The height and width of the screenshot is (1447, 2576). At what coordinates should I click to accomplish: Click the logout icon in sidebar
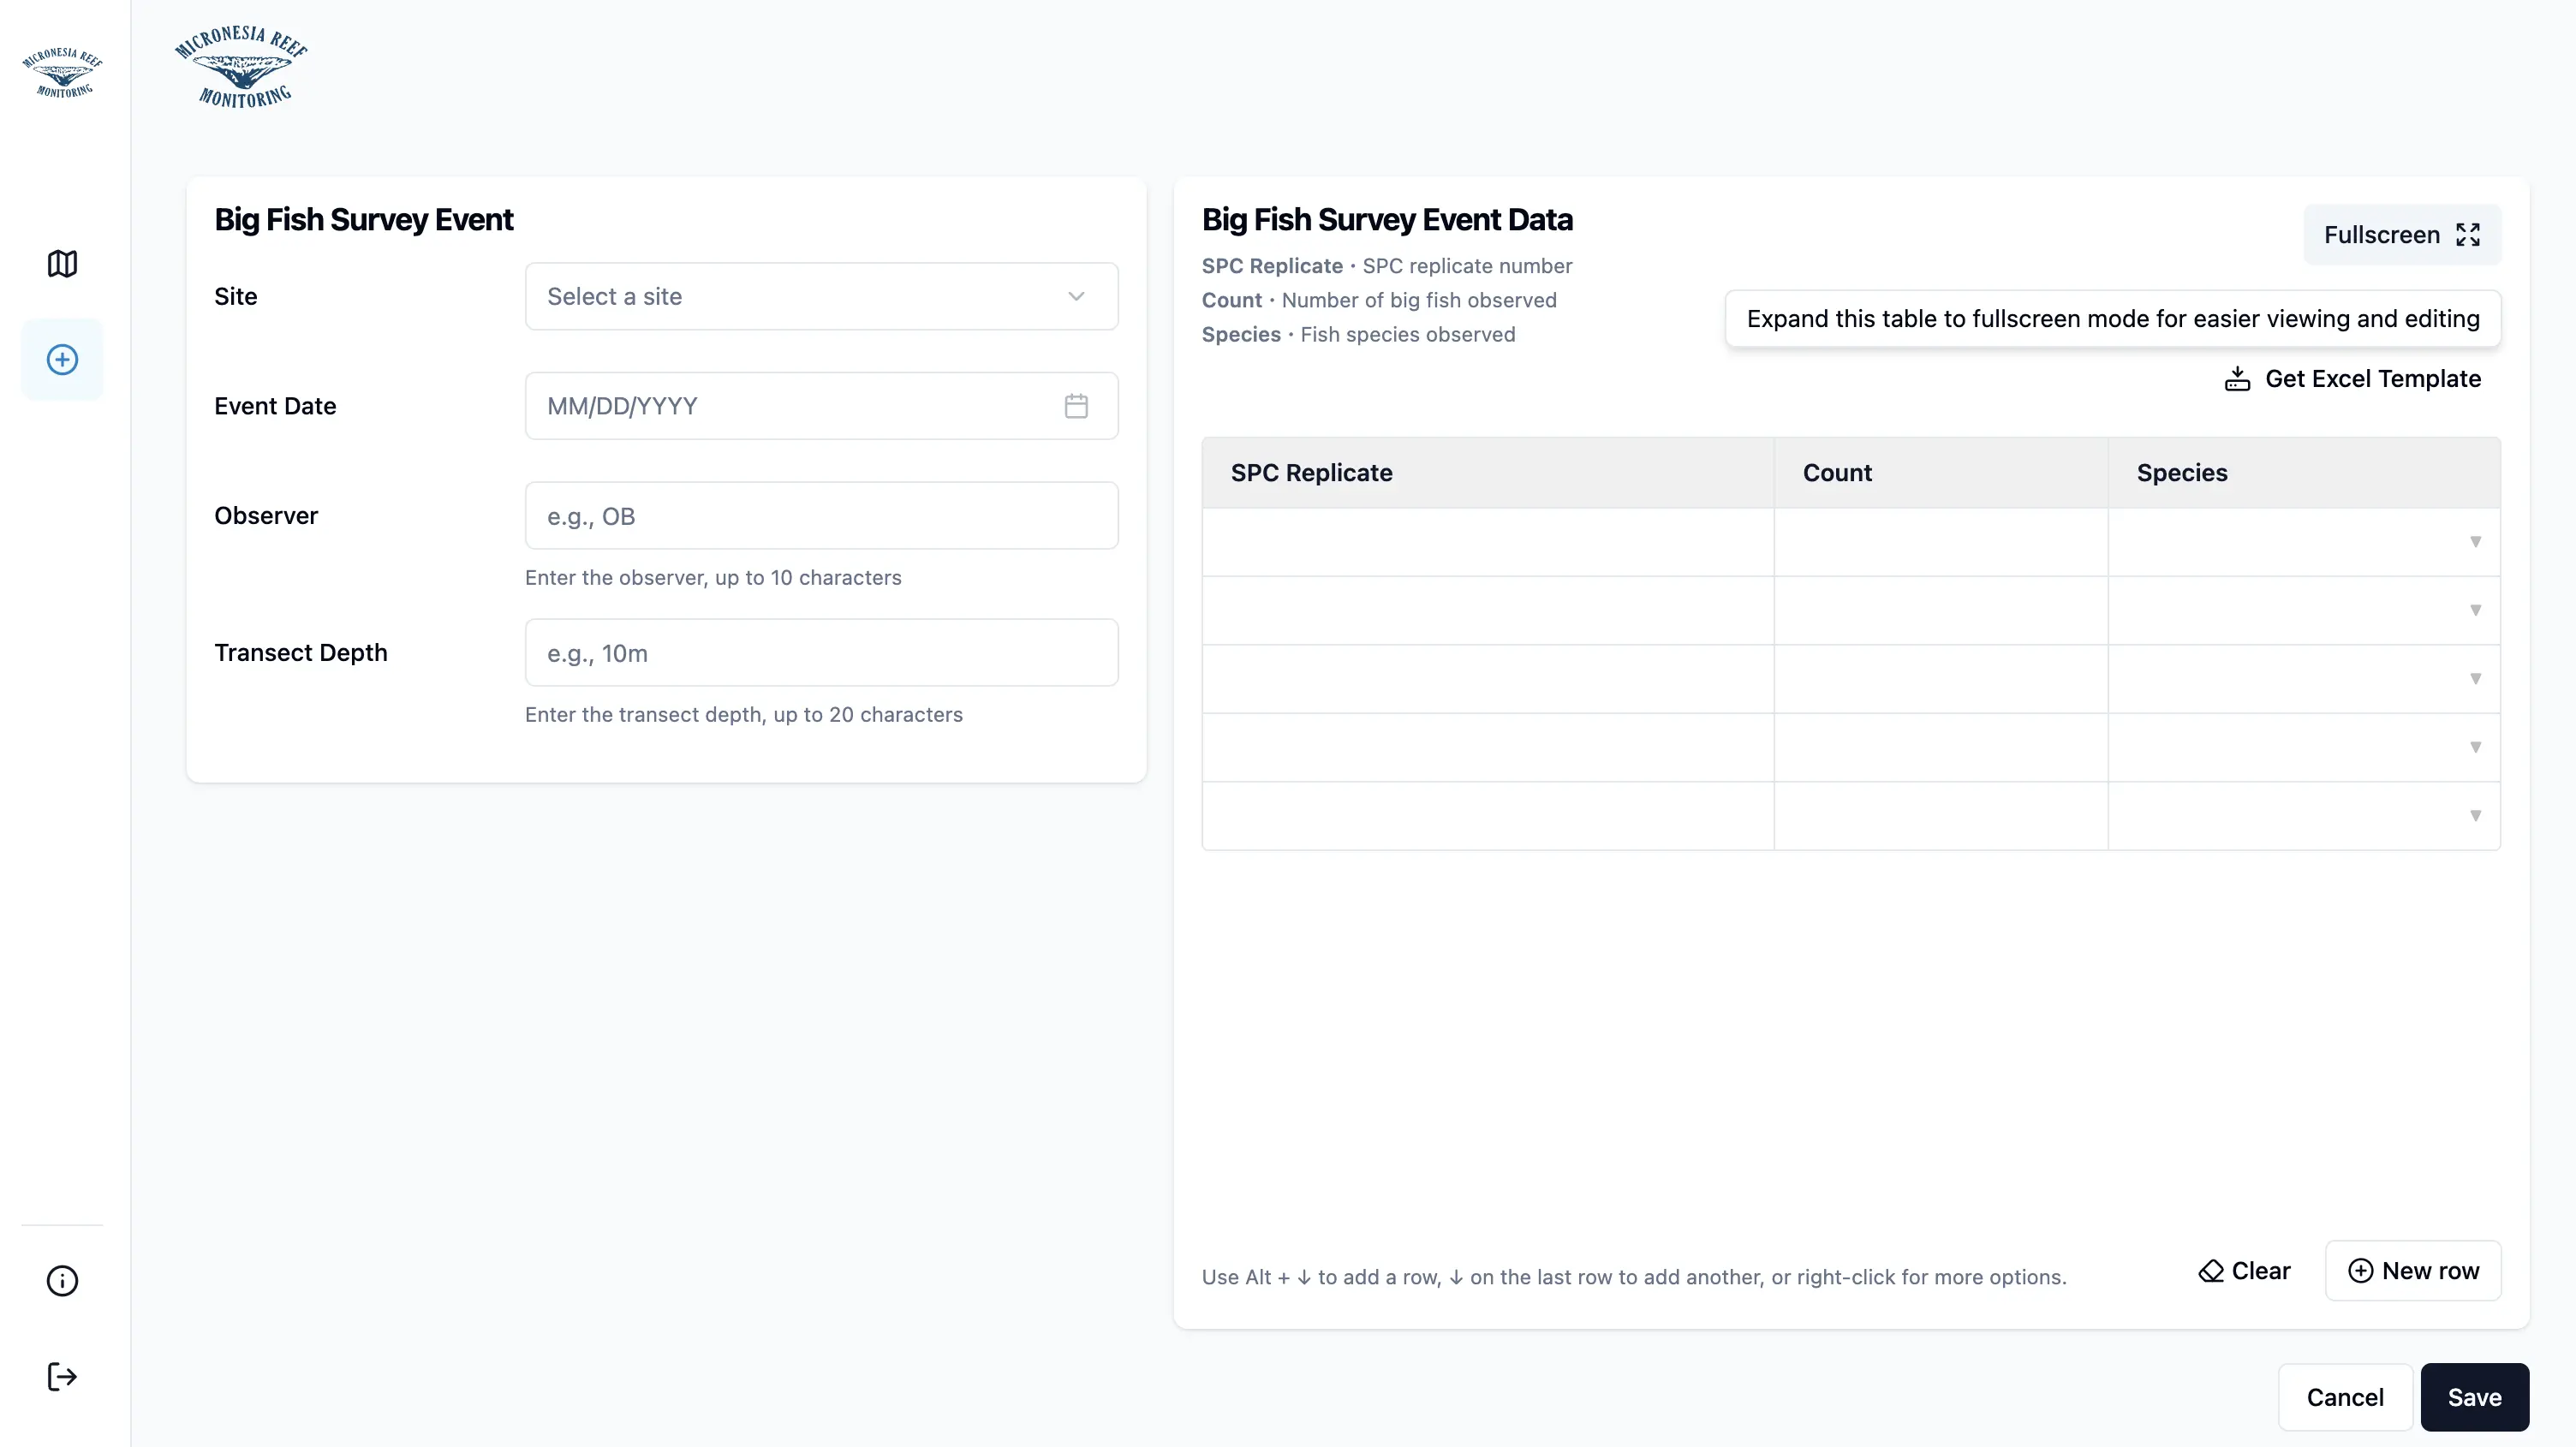coord(62,1377)
